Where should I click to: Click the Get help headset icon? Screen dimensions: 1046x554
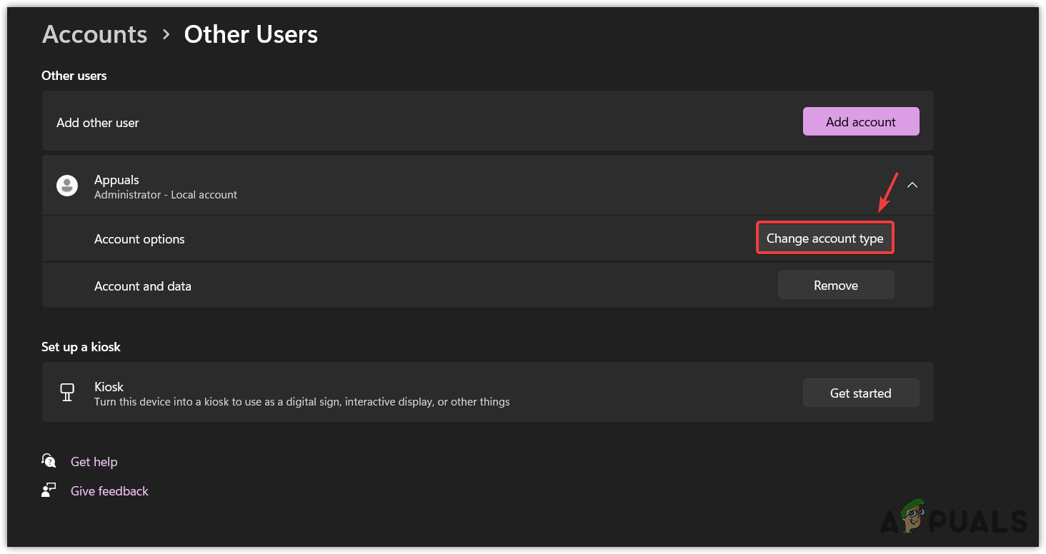49,461
